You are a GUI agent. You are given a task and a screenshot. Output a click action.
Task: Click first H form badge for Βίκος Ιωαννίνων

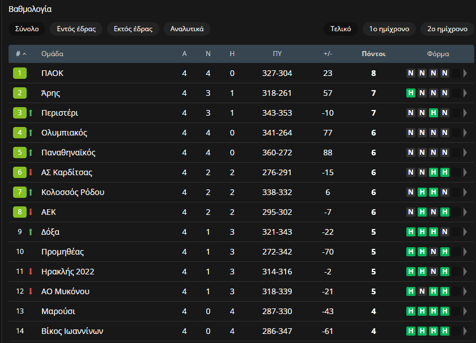click(x=411, y=331)
